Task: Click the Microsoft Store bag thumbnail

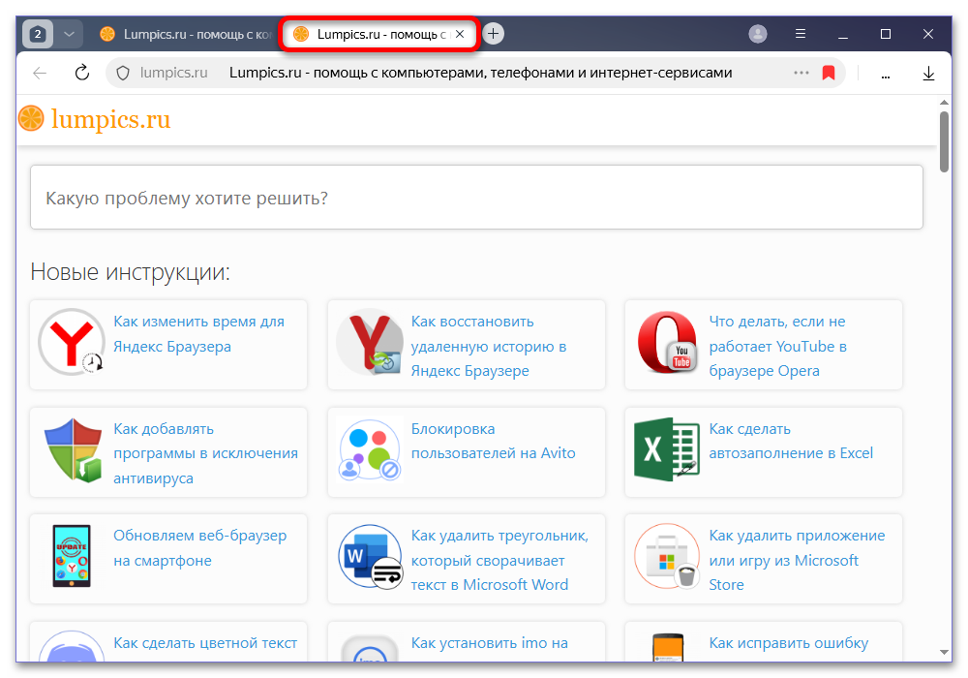Action: pos(667,556)
